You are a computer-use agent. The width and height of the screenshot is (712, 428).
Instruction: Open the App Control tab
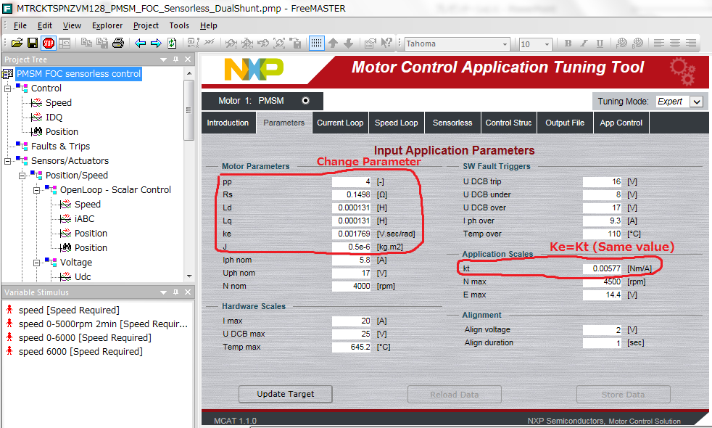click(x=621, y=123)
